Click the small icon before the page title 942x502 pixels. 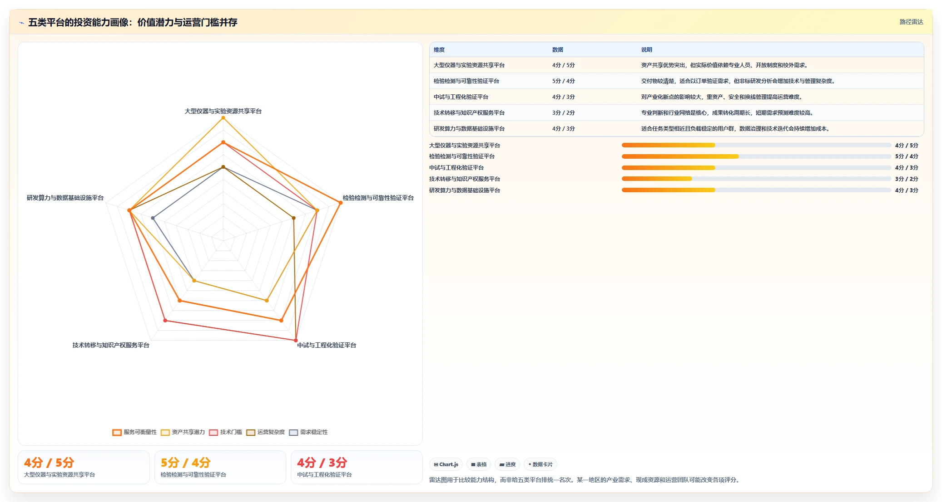click(x=21, y=23)
